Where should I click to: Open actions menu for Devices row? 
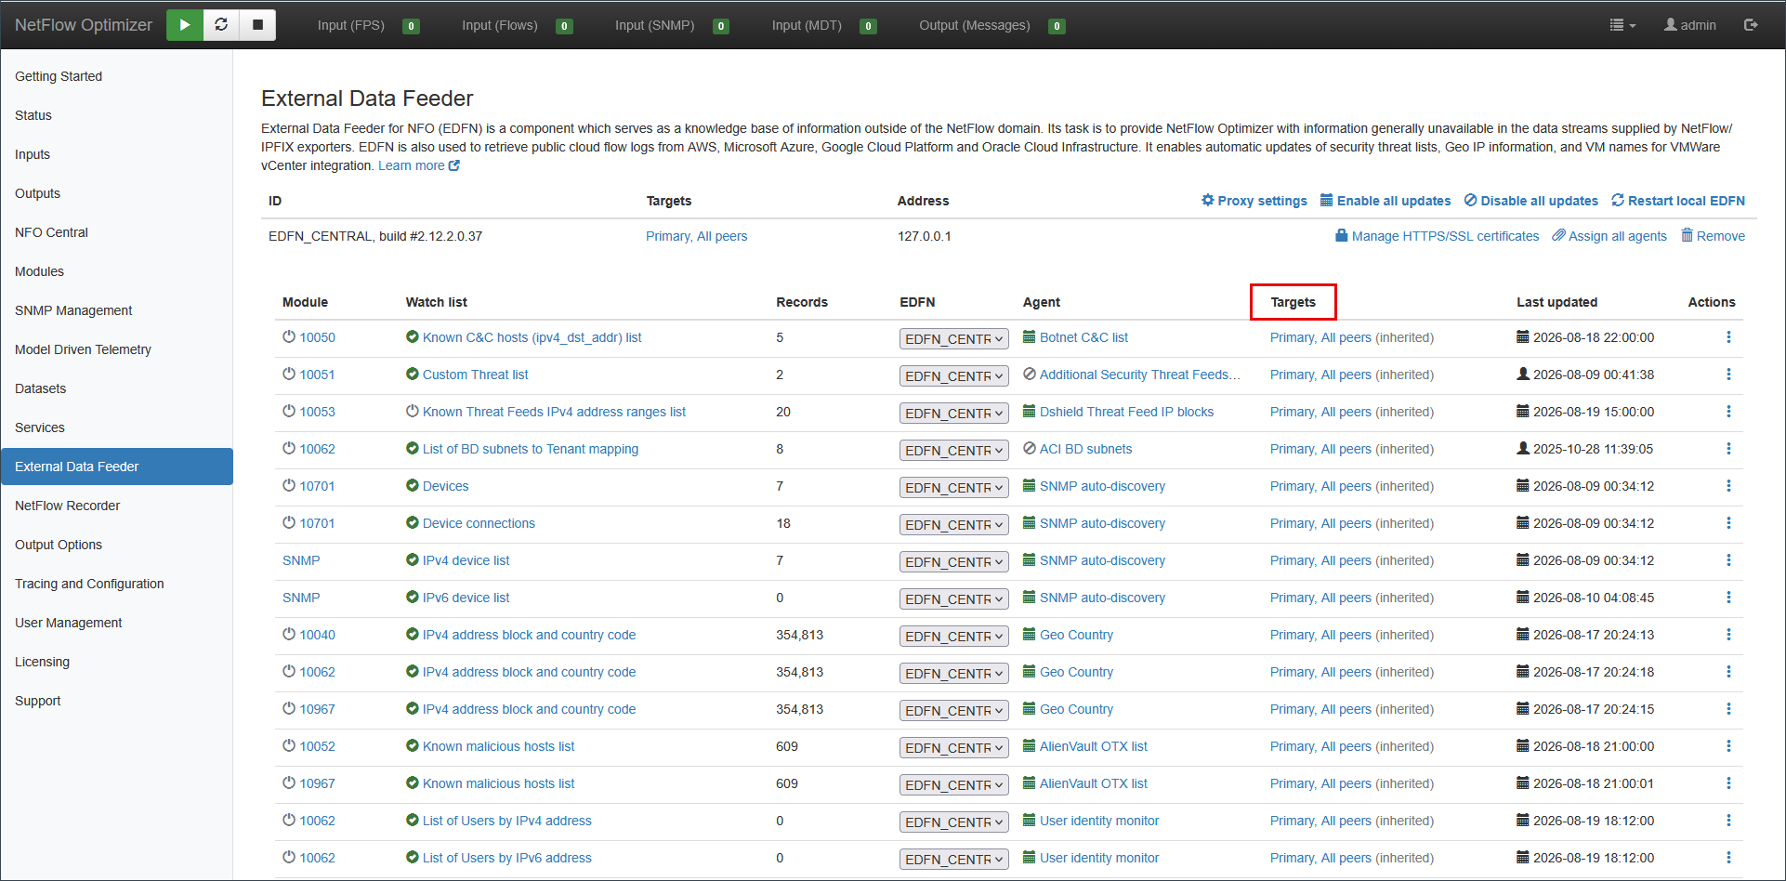1728,486
